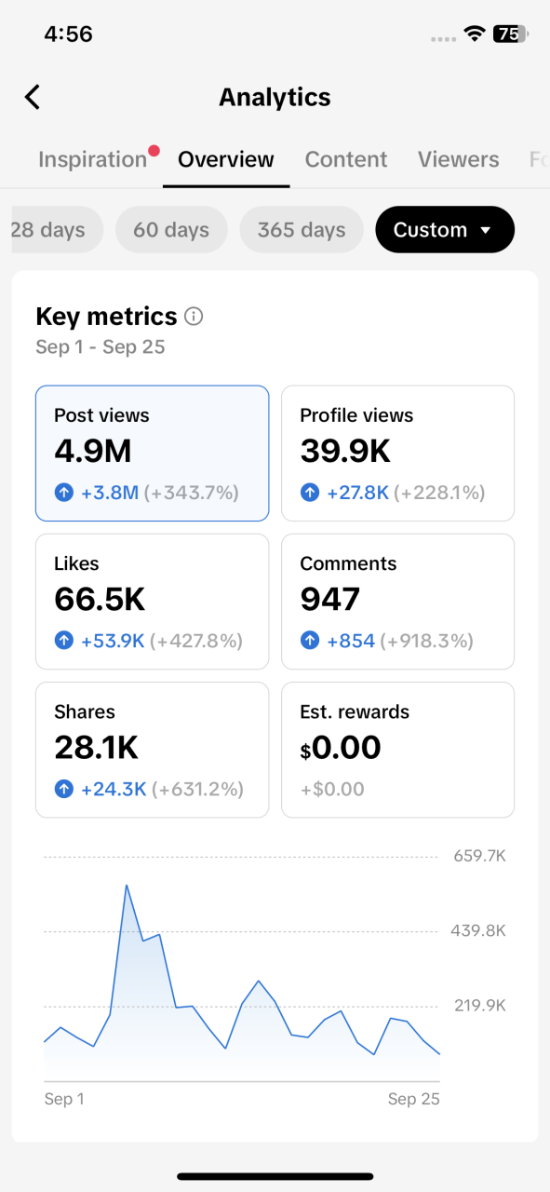Select the Likes metric card
Screen dimensions: 550x1192
pos(153,602)
